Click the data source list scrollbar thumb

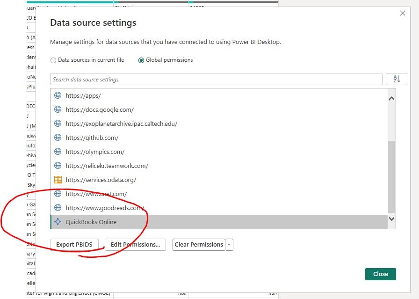[x=391, y=176]
